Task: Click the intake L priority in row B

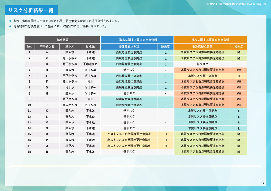Action: pyautogui.click(x=165, y=58)
